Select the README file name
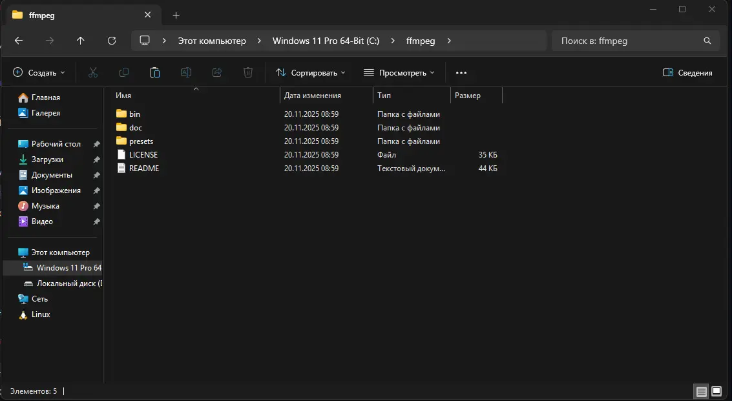 pos(144,168)
